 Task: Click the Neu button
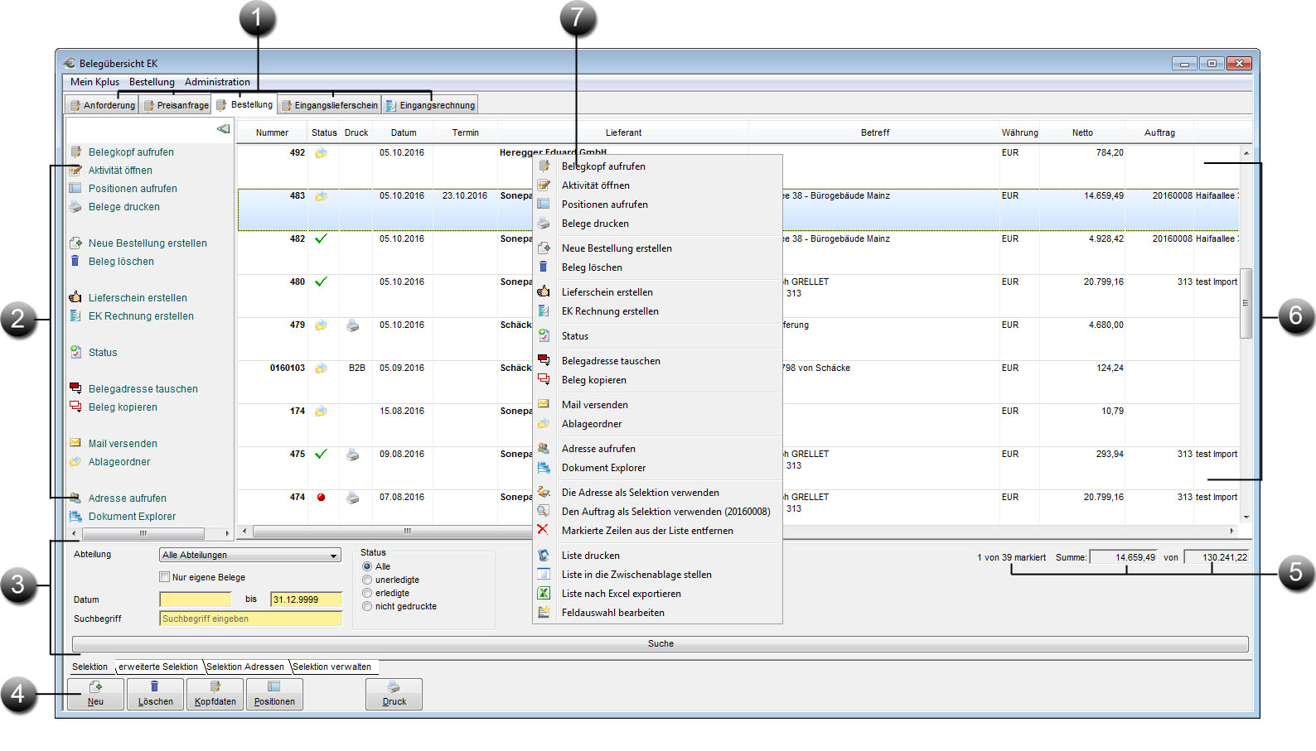[96, 694]
